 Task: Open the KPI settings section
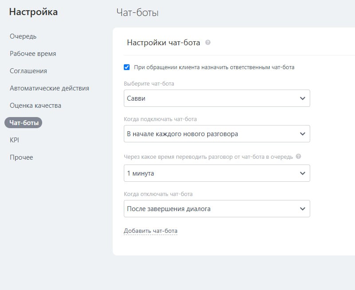click(x=15, y=140)
